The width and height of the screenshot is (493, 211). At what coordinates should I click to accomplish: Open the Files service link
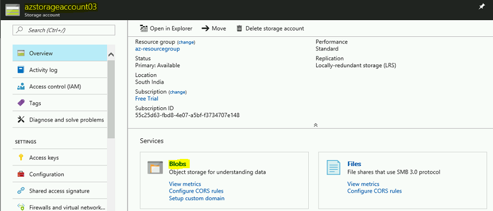coord(354,164)
